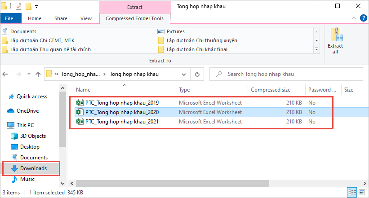Switch to the View ribbon tab
369x198 pixels.
coord(86,18)
